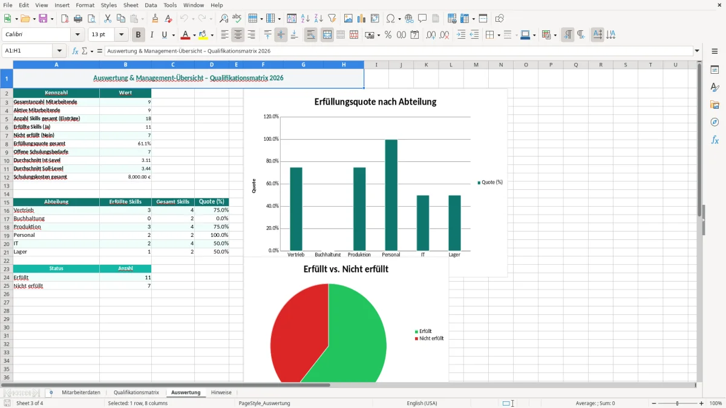Insert special character Omega icon
Image resolution: width=726 pixels, height=408 pixels.
pyautogui.click(x=390, y=19)
